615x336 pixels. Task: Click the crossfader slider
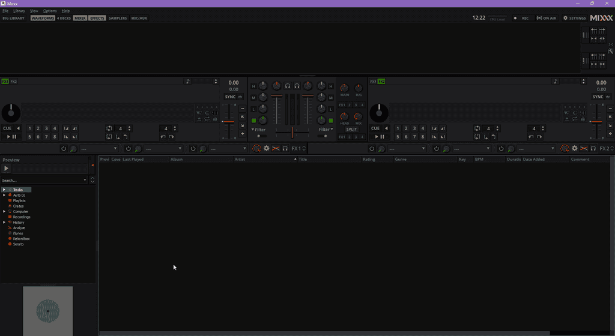292,132
